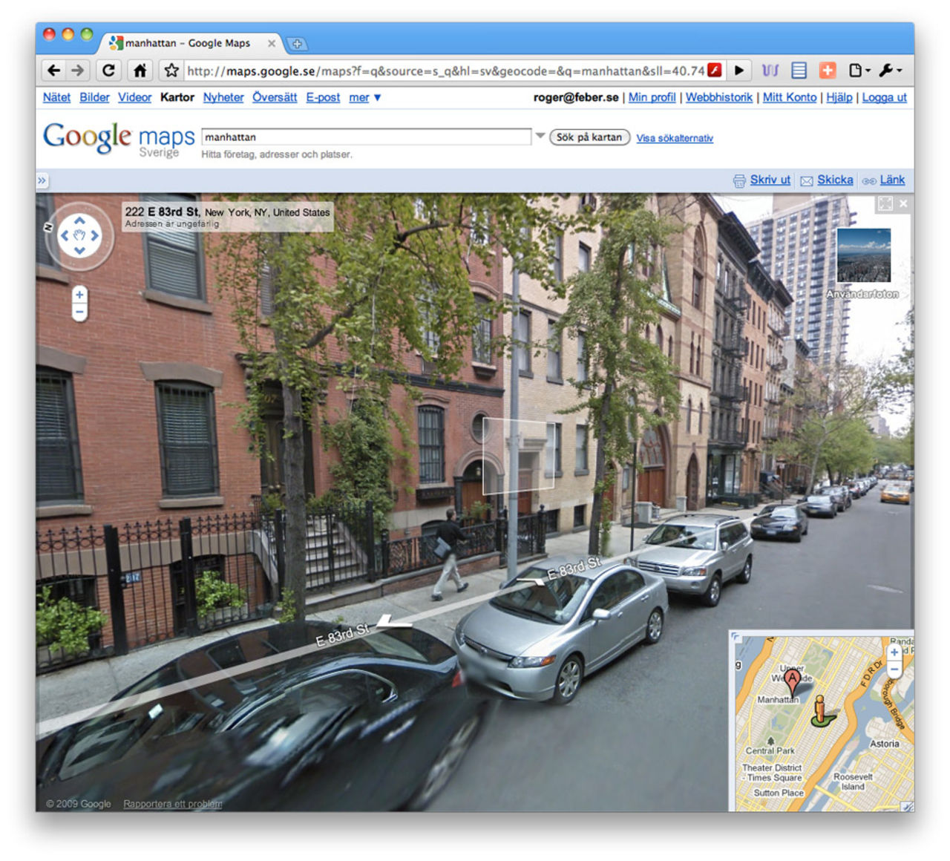Select the Kartor menu item
The image size is (950, 861).
point(177,97)
